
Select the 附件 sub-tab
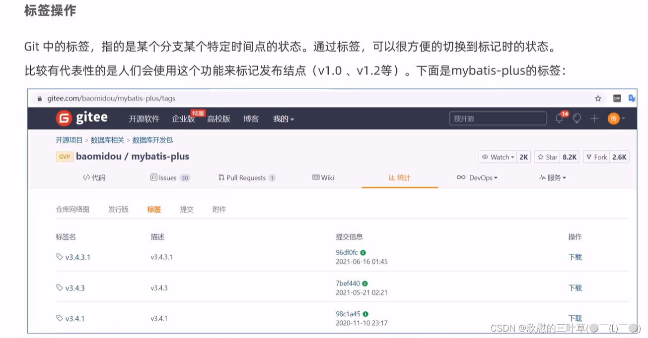(x=219, y=209)
